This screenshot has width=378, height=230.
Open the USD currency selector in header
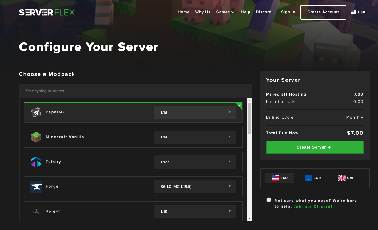click(358, 12)
